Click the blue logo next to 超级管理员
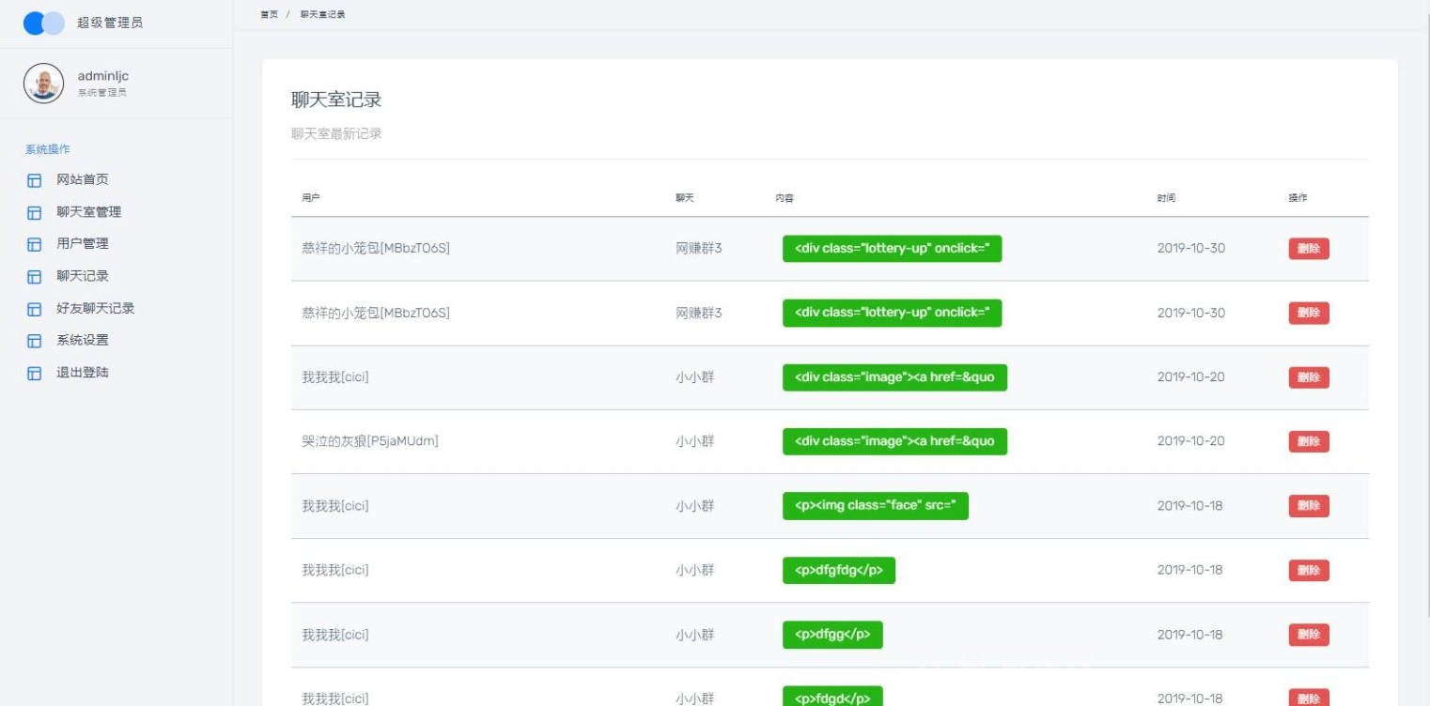This screenshot has height=706, width=1430. (x=43, y=23)
